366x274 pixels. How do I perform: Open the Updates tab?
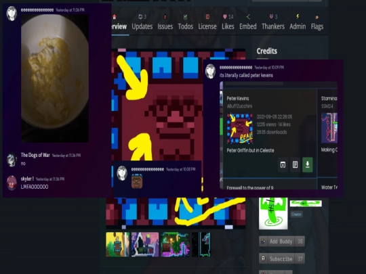142,22
